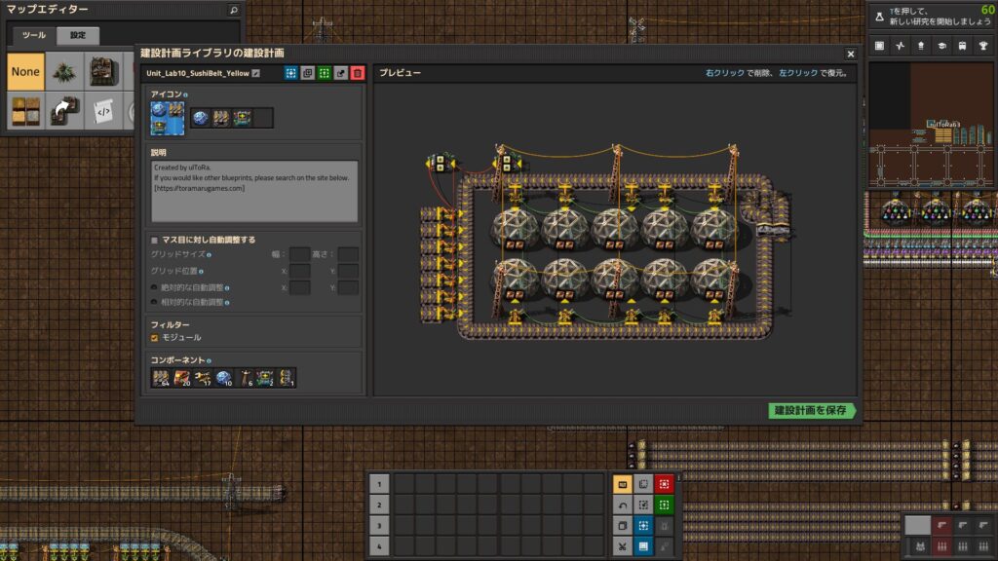
Task: Select quickbar row 1 button
Action: point(379,484)
